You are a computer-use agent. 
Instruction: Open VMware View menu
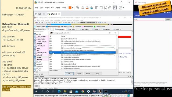pos(47,8)
